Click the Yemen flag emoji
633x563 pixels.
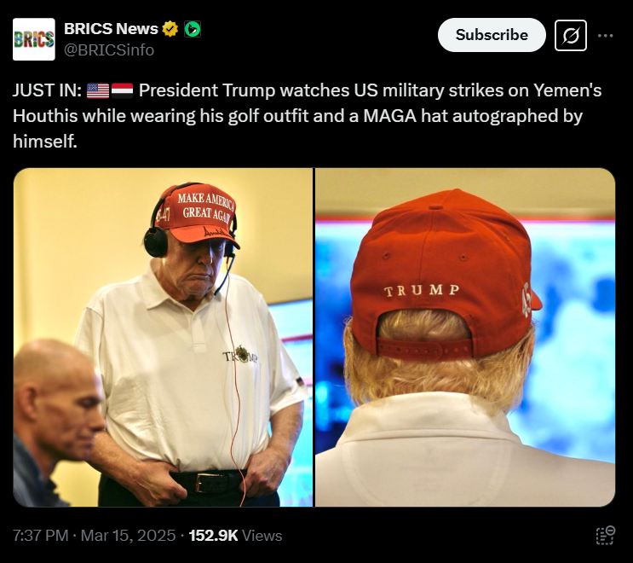point(122,90)
